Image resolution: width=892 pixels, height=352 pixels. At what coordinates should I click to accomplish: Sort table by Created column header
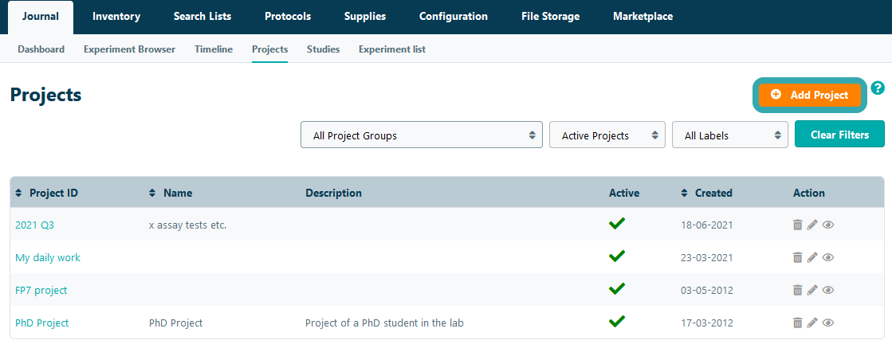pos(713,193)
